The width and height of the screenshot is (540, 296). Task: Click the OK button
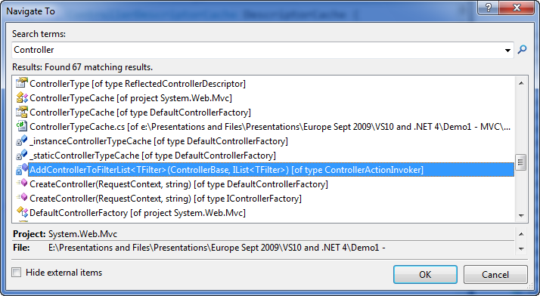[x=425, y=274]
